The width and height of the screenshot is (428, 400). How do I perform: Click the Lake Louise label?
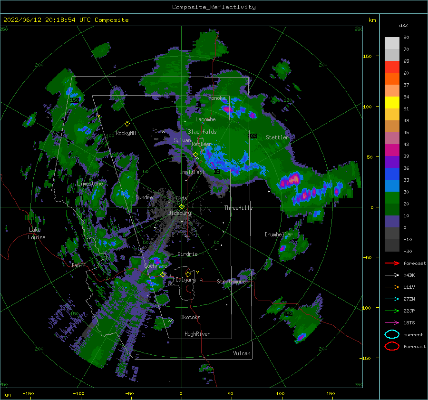pyautogui.click(x=37, y=234)
